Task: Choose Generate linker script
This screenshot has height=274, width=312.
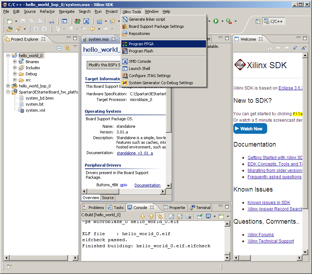Action: (x=164, y=19)
